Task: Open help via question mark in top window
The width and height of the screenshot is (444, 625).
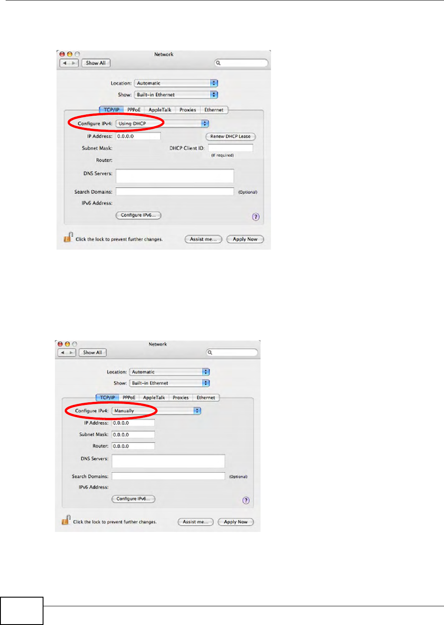Action: click(x=256, y=217)
